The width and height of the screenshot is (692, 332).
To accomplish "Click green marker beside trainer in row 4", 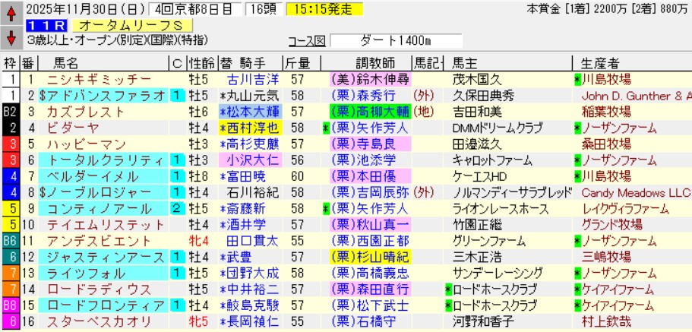I will point(326,128).
